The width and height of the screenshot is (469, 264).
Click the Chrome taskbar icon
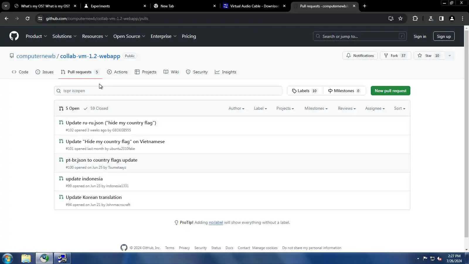point(44,258)
